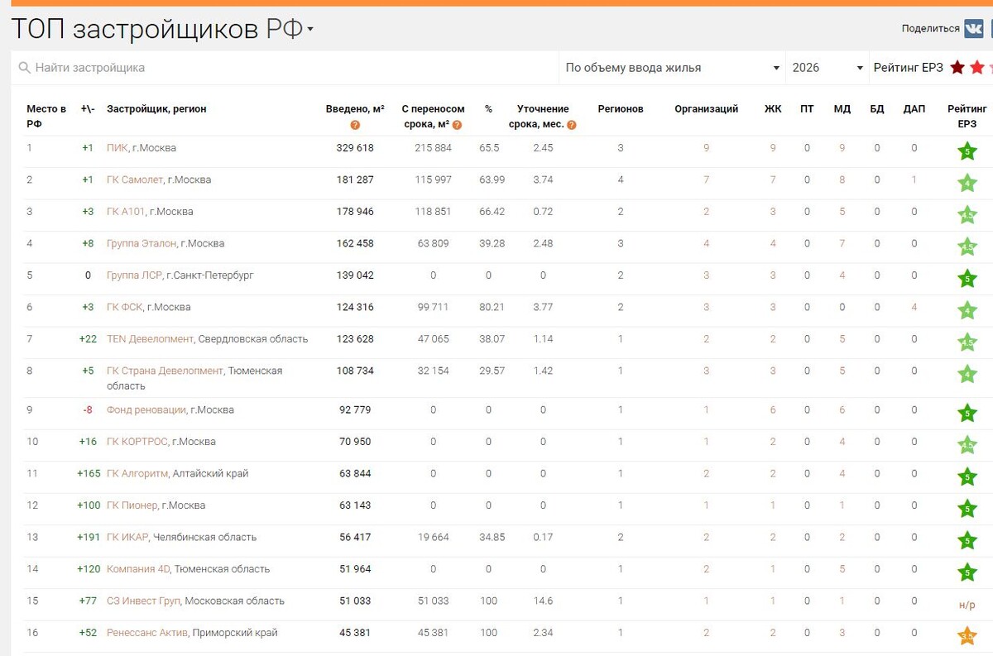Screen dimensions: 993x656
Task: Click Группа Эталон rating star badge
Action: (967, 247)
